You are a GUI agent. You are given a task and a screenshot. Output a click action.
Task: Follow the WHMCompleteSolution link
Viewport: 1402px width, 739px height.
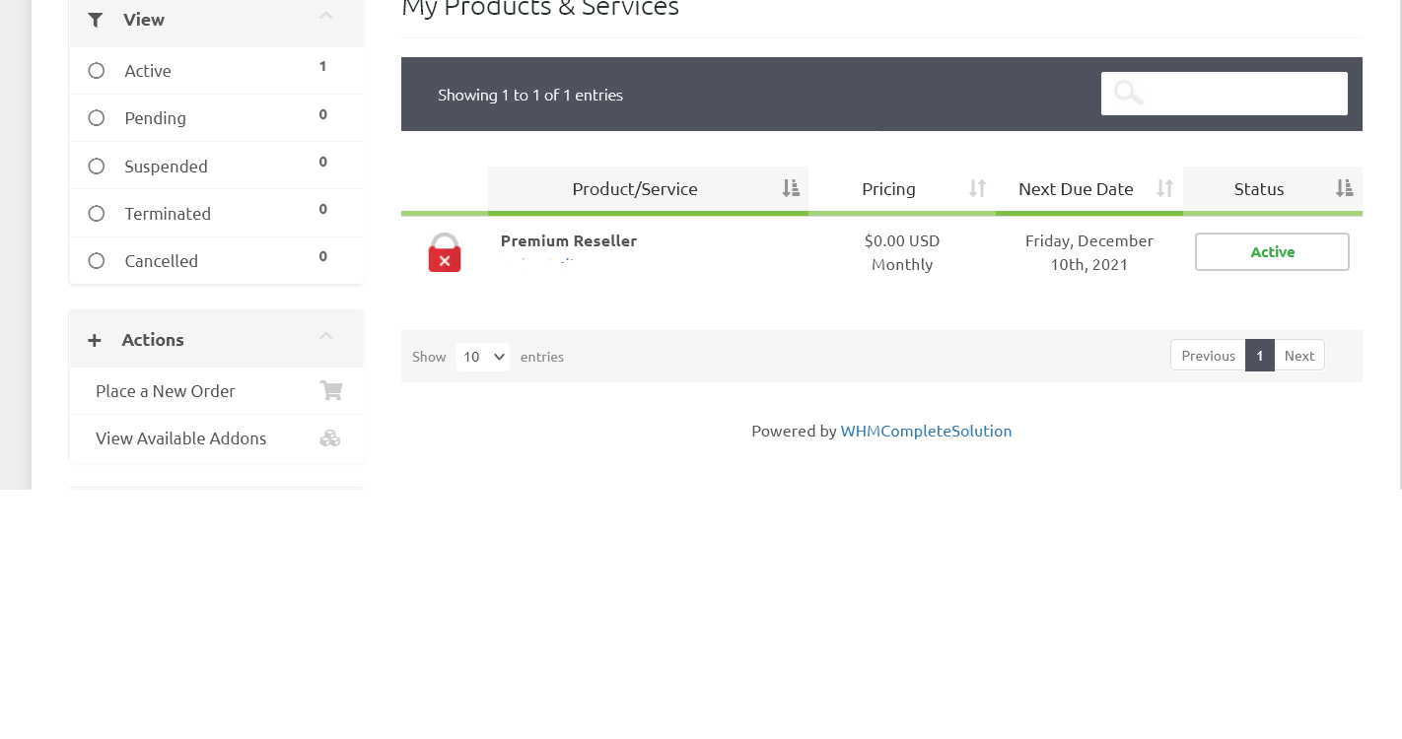point(926,431)
